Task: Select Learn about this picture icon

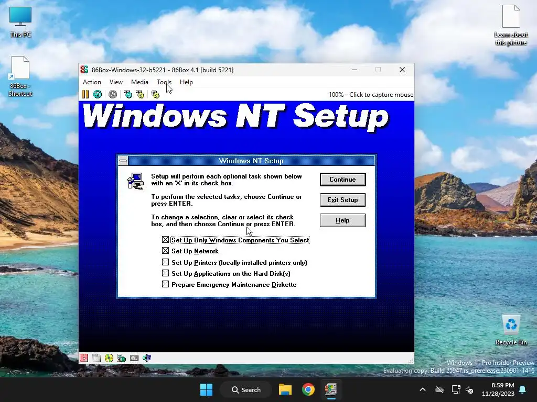Action: pyautogui.click(x=511, y=25)
